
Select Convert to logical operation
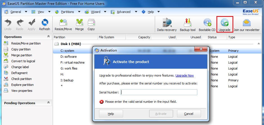click(23, 61)
